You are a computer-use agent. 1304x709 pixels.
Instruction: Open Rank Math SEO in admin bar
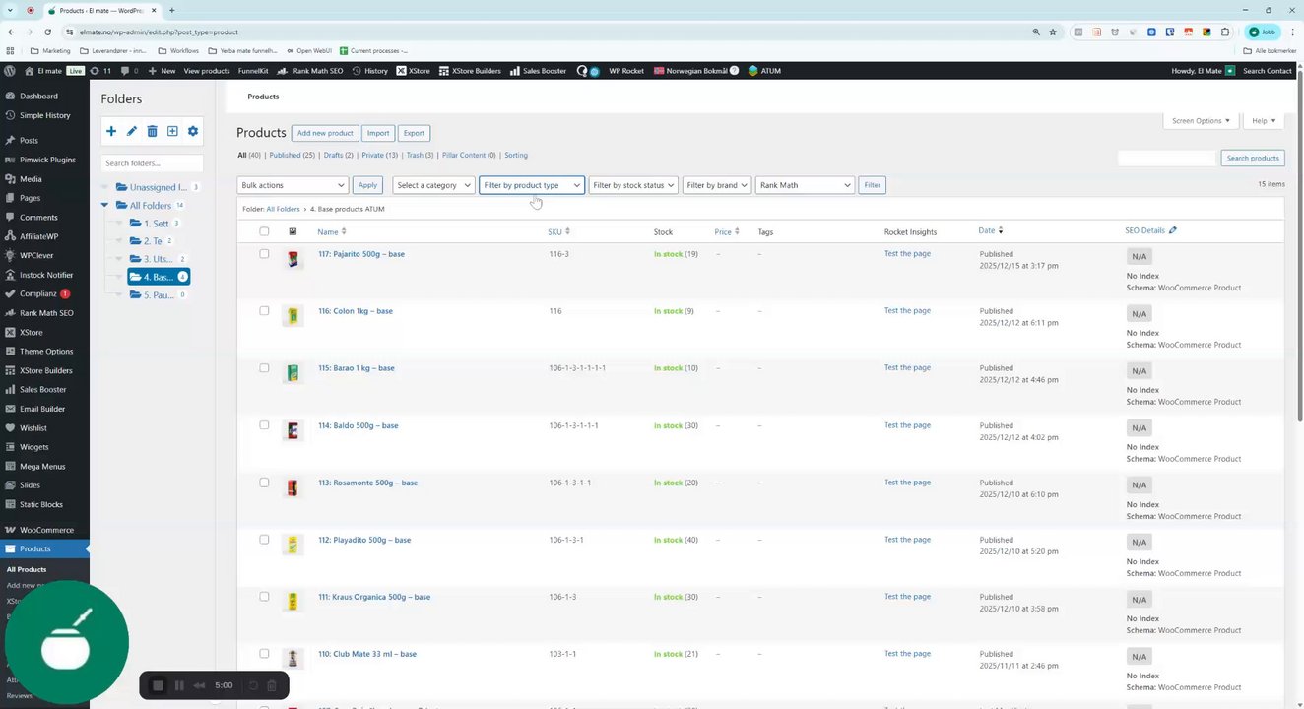[310, 71]
